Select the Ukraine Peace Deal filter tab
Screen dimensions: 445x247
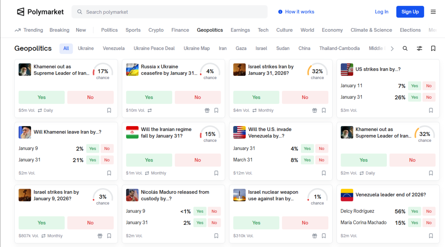click(x=154, y=49)
